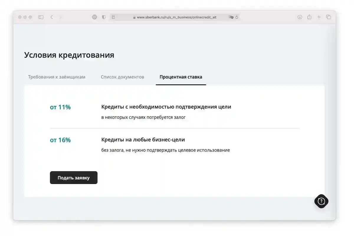Select the Процентная ставка tab
354x236 pixels.
pos(181,77)
